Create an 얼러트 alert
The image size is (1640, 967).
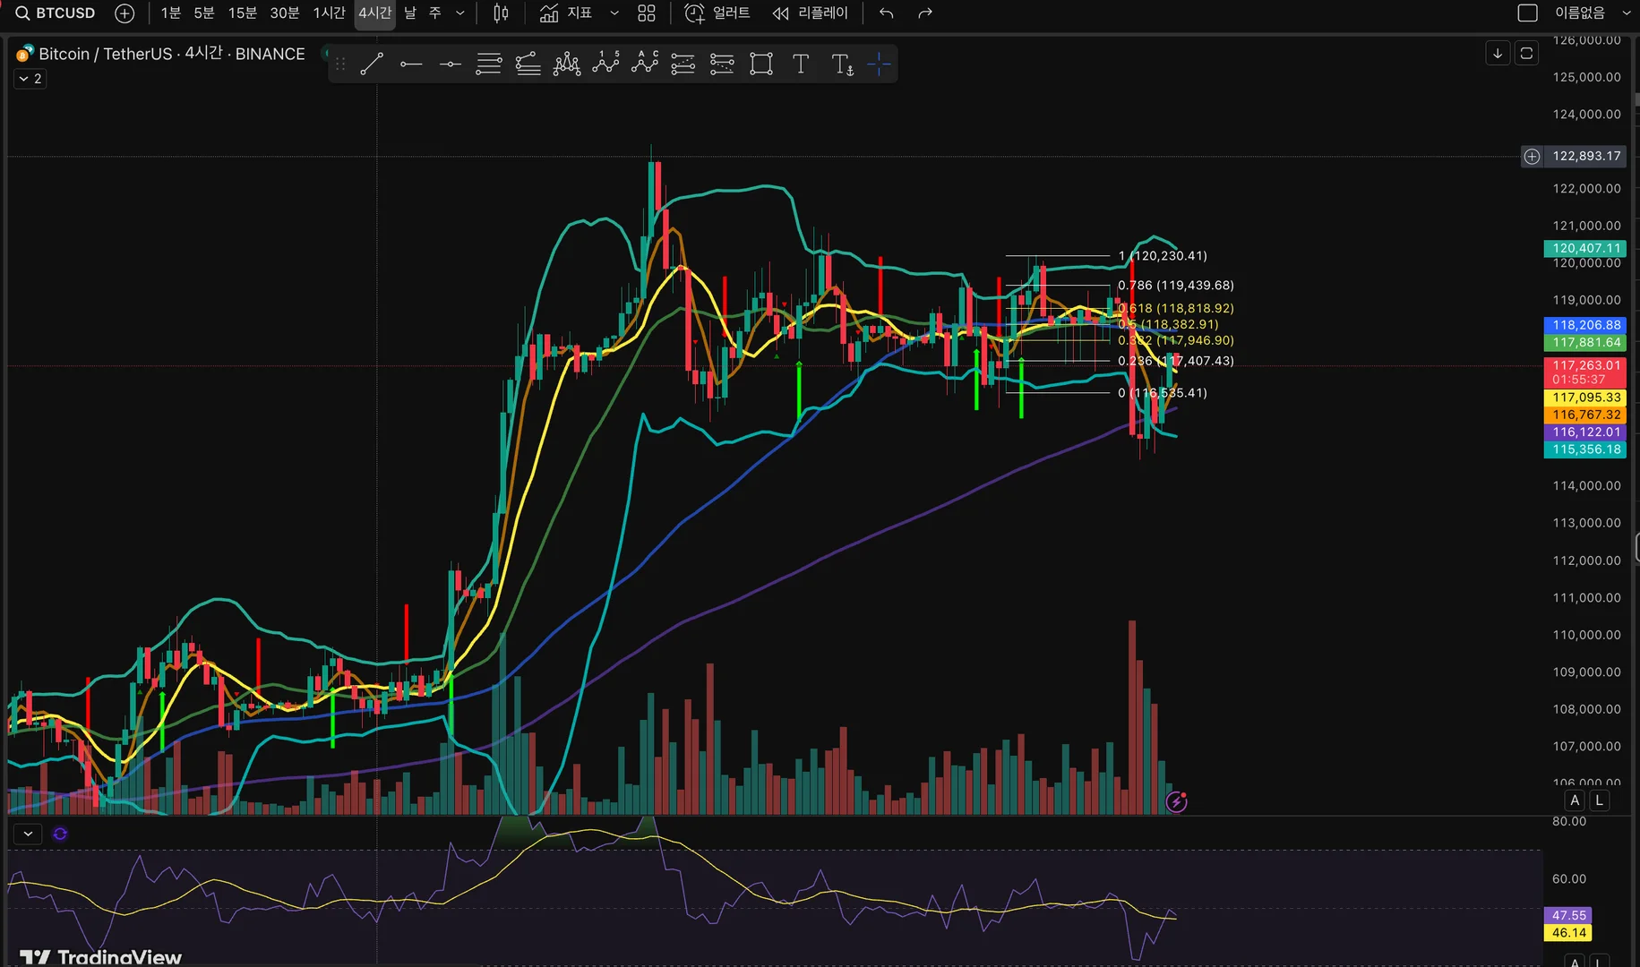pyautogui.click(x=717, y=13)
